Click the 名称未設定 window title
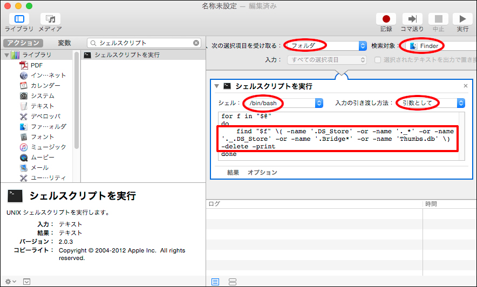The height and width of the screenshot is (287, 477). (219, 6)
